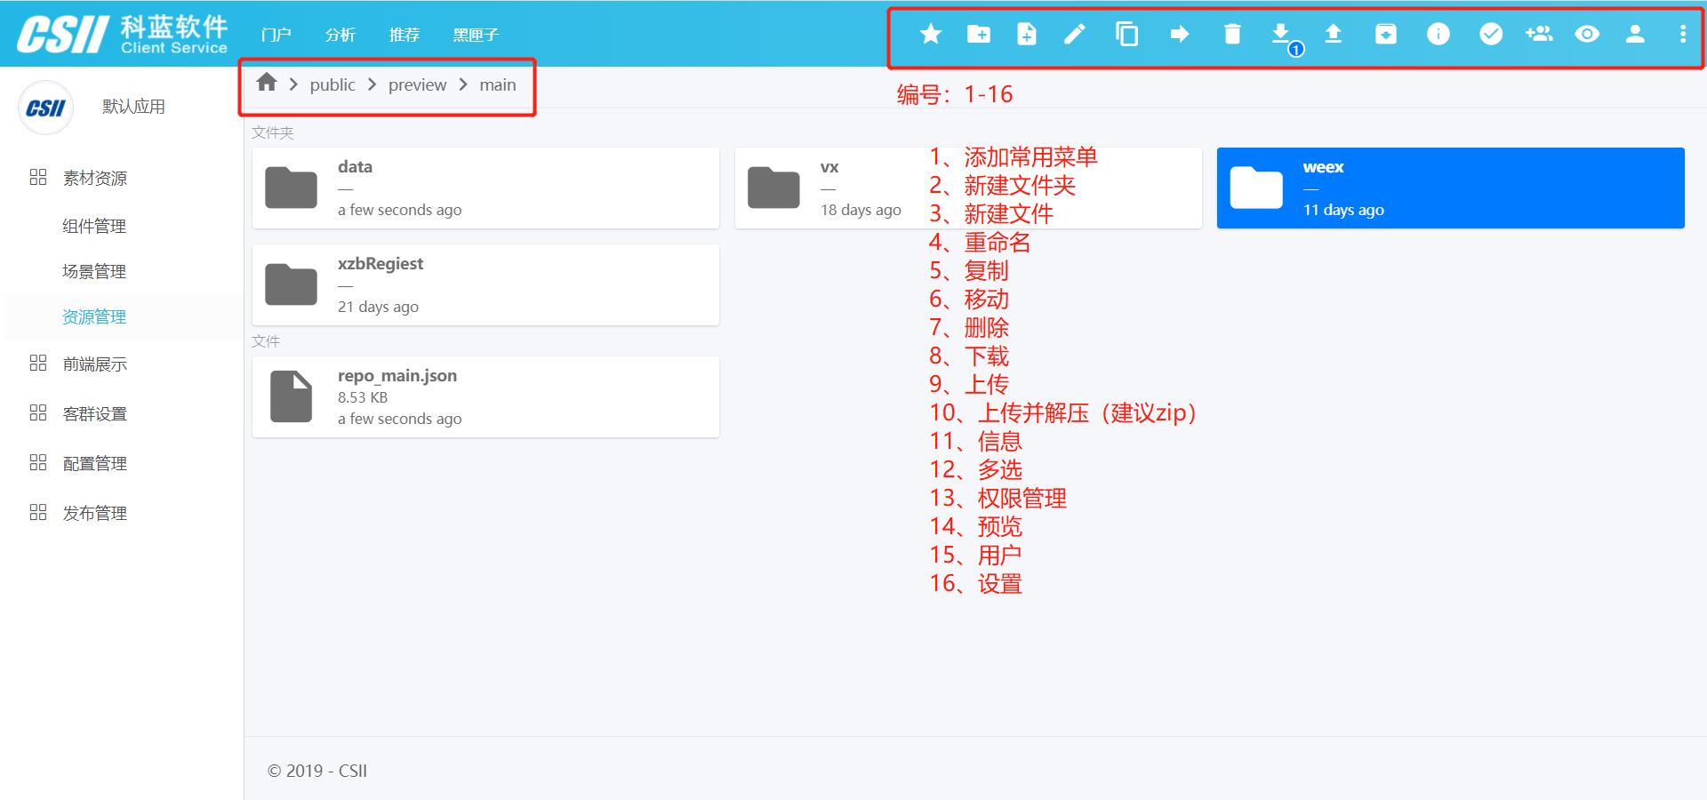Click the upload-and-unzip archive icon
1707x800 pixels.
[1385, 34]
